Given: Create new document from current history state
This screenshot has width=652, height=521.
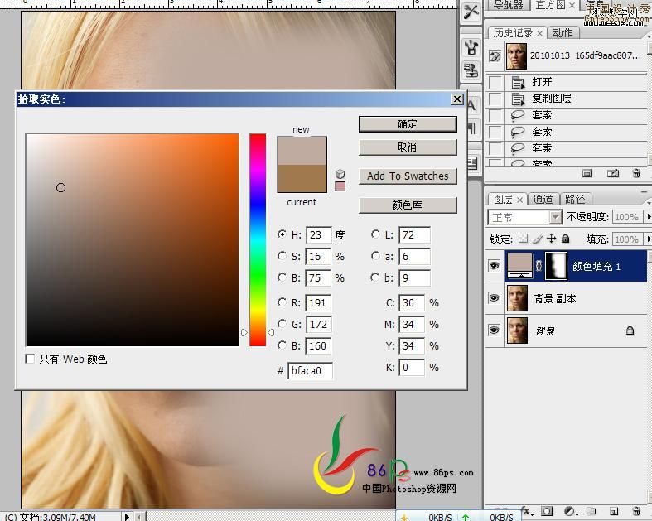Looking at the screenshot, I should coord(587,173).
